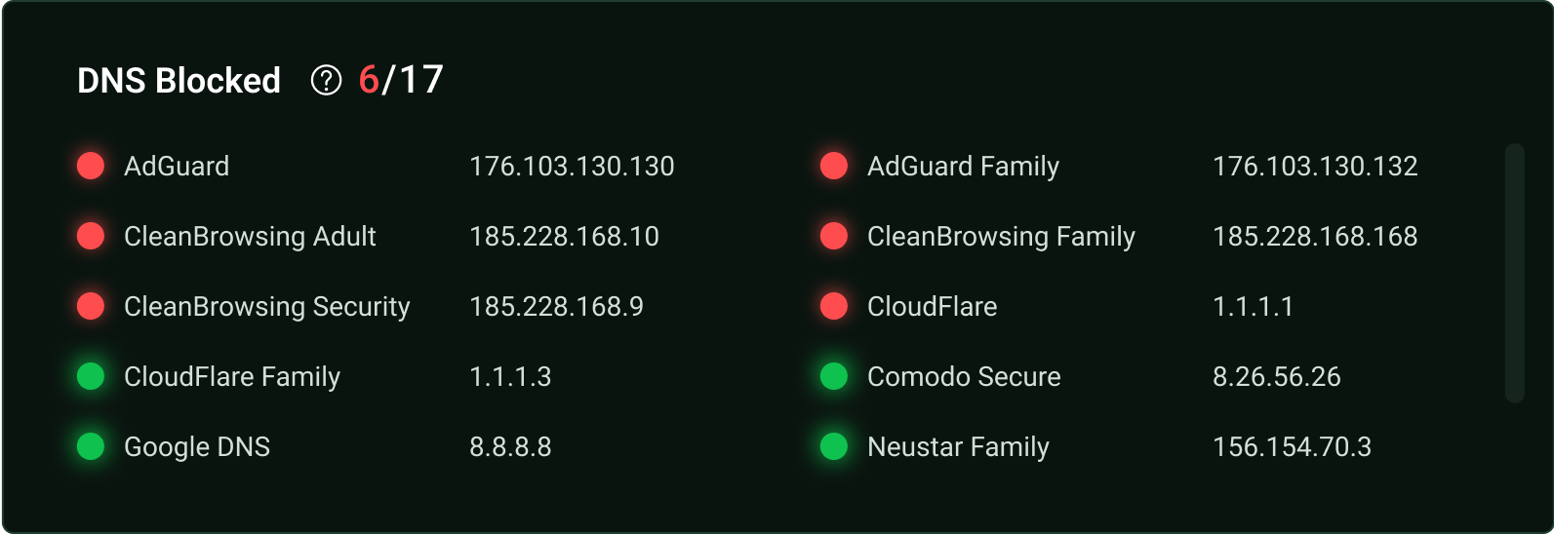Click the help question mark icon

pyautogui.click(x=326, y=80)
